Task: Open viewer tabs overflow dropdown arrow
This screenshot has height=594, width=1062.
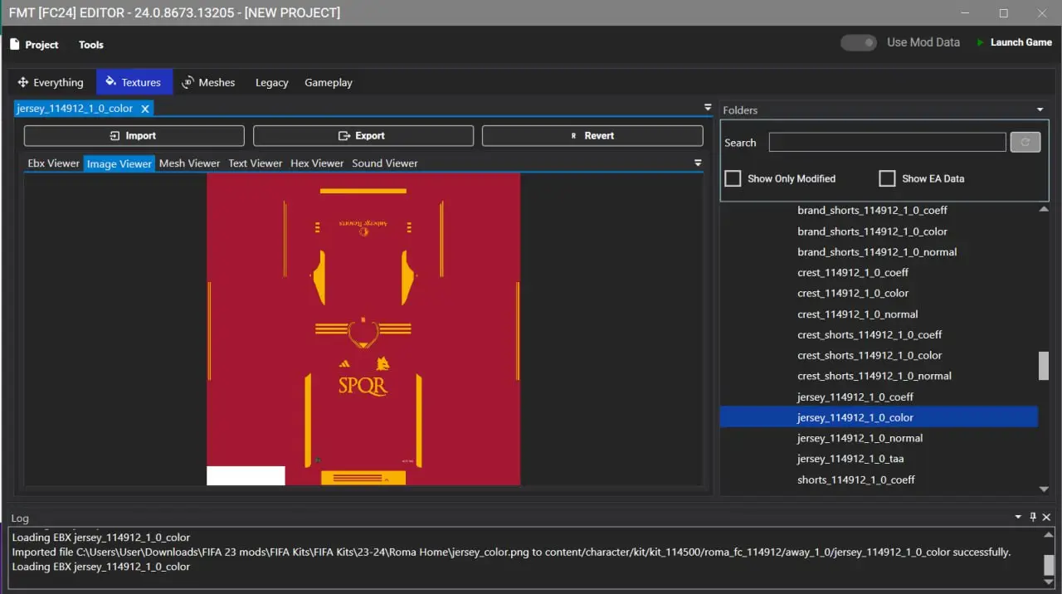Action: click(x=698, y=163)
